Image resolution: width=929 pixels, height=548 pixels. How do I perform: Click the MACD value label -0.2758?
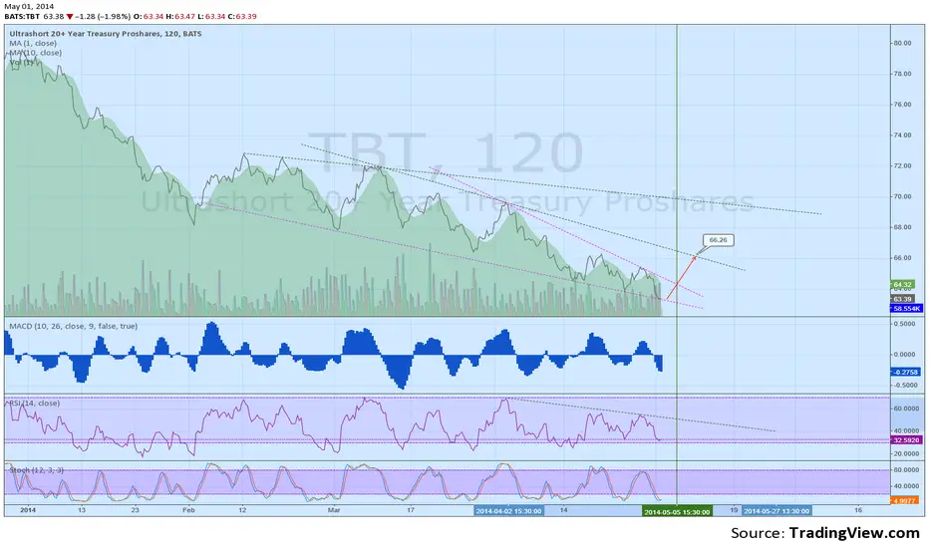(906, 372)
